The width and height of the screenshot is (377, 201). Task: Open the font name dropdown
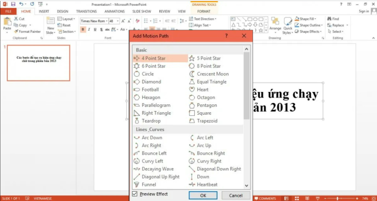pyautogui.click(x=107, y=21)
